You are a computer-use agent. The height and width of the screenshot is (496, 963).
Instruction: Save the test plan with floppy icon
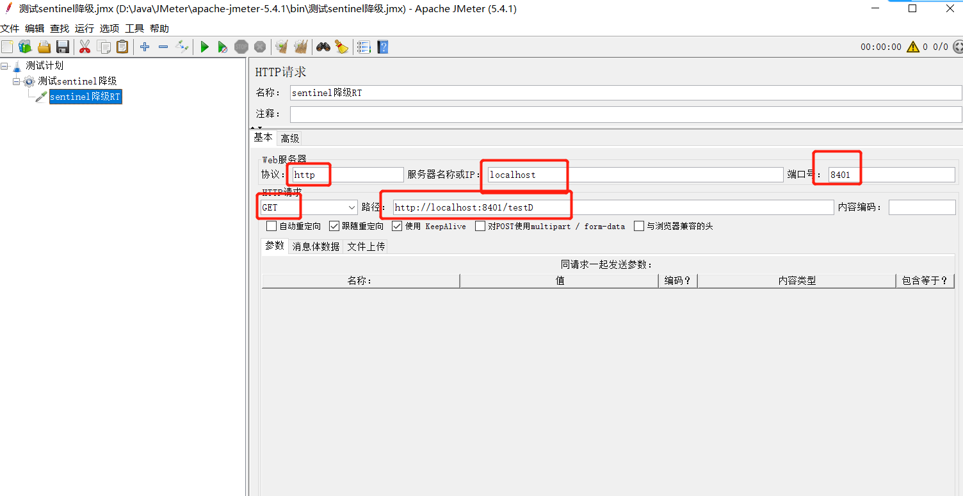(62, 47)
